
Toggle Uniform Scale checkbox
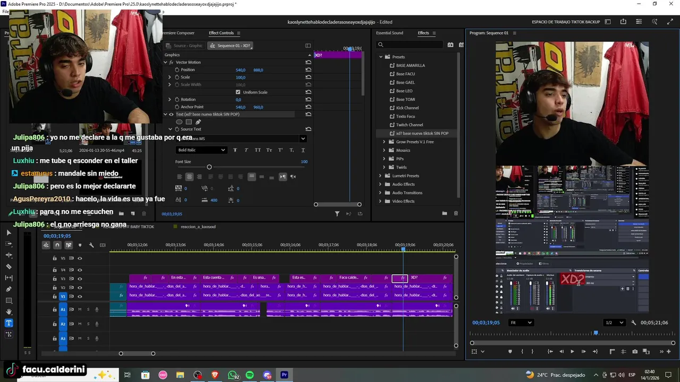click(238, 92)
